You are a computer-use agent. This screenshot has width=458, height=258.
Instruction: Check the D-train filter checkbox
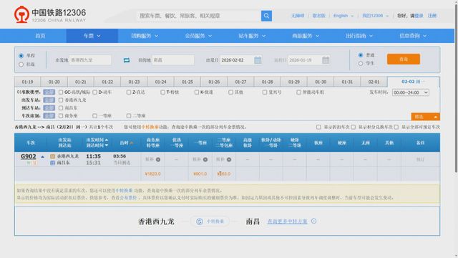[95, 92]
